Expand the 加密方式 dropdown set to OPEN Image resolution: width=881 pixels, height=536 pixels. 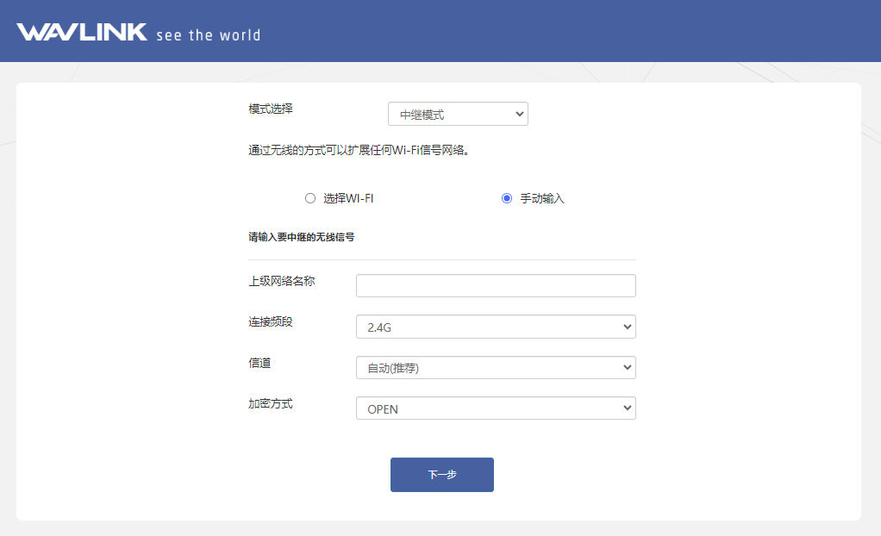coord(496,408)
